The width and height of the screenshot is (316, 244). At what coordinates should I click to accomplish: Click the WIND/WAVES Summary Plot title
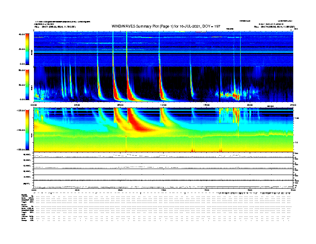(x=166, y=26)
